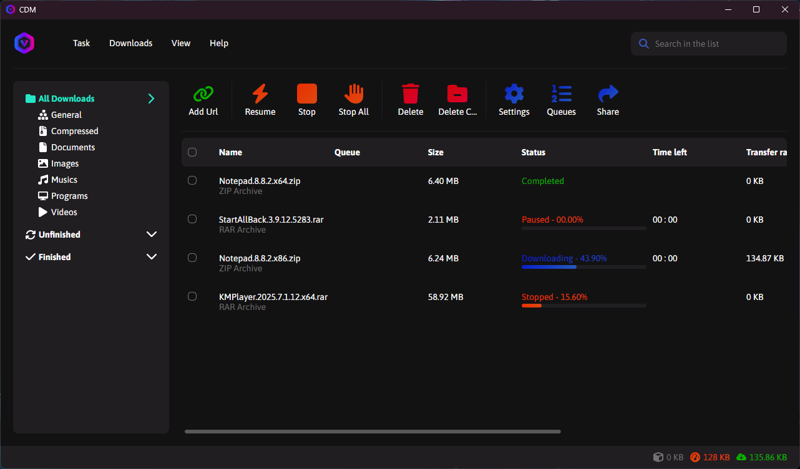
Task: Select the StartAllBack.3.9.12.5283.rar checkbox
Action: (x=192, y=219)
